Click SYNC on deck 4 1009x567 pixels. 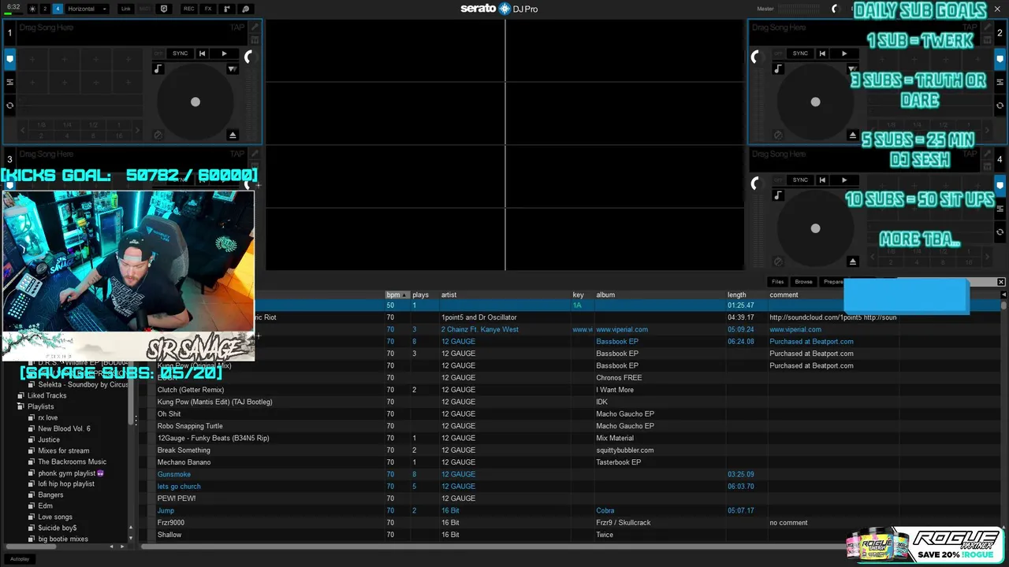click(x=800, y=180)
